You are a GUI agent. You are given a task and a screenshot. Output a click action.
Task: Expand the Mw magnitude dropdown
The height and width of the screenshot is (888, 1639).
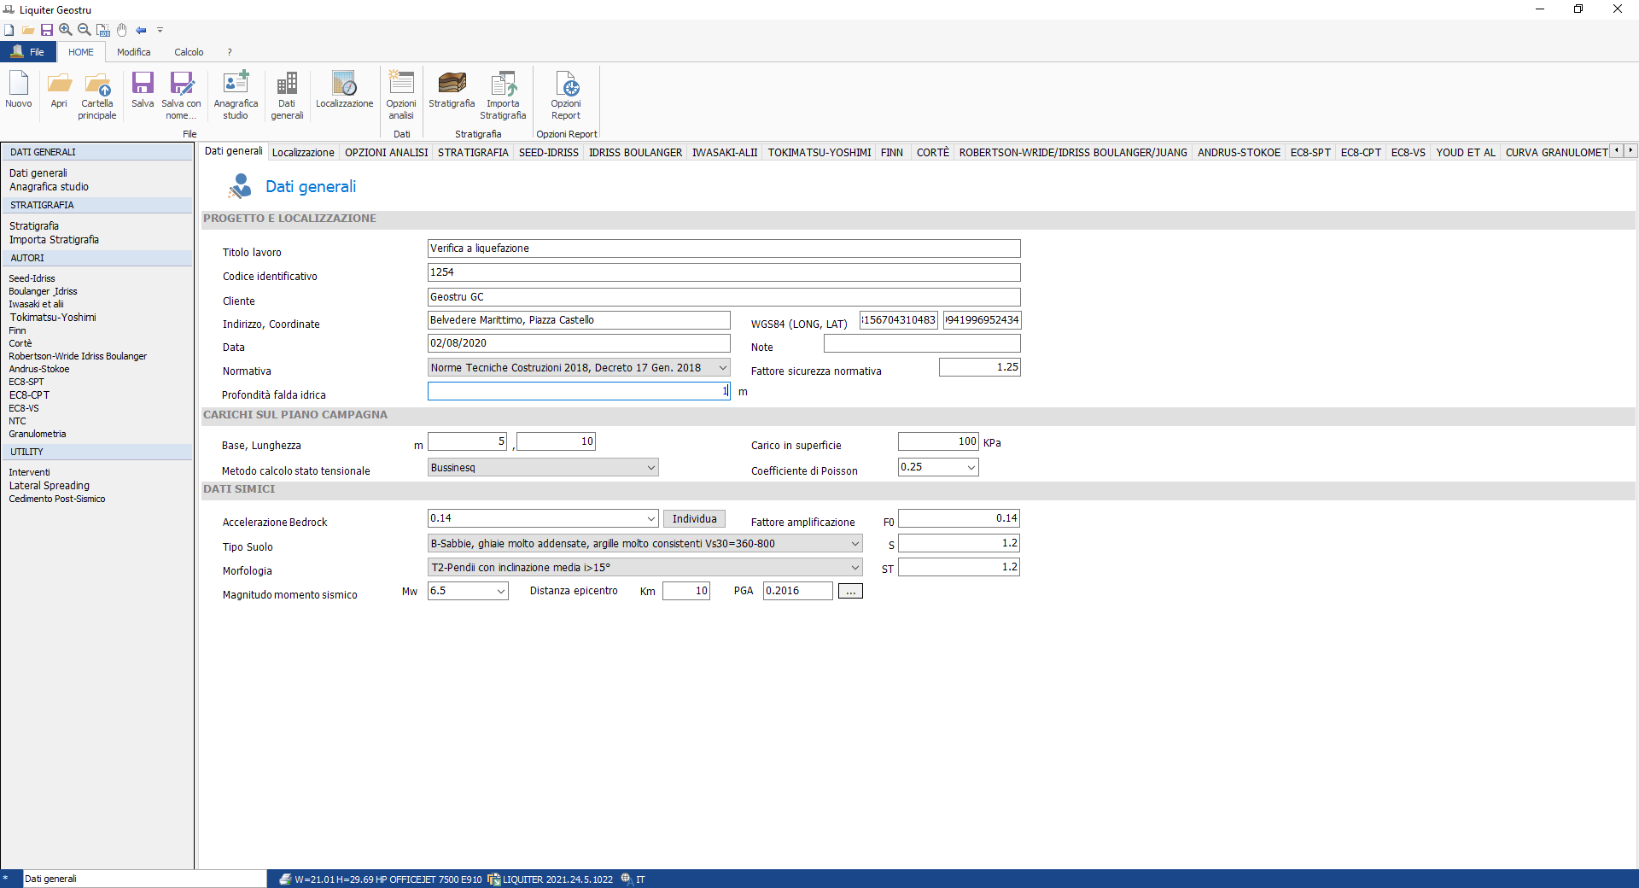click(501, 591)
